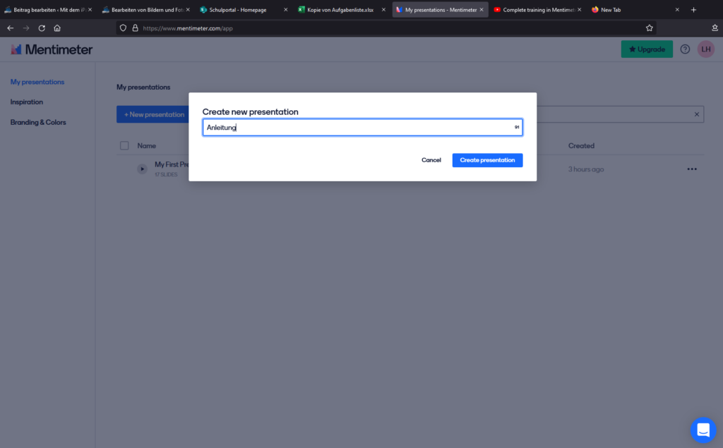Open the LH user avatar menu
This screenshot has height=448, width=723.
pos(706,49)
